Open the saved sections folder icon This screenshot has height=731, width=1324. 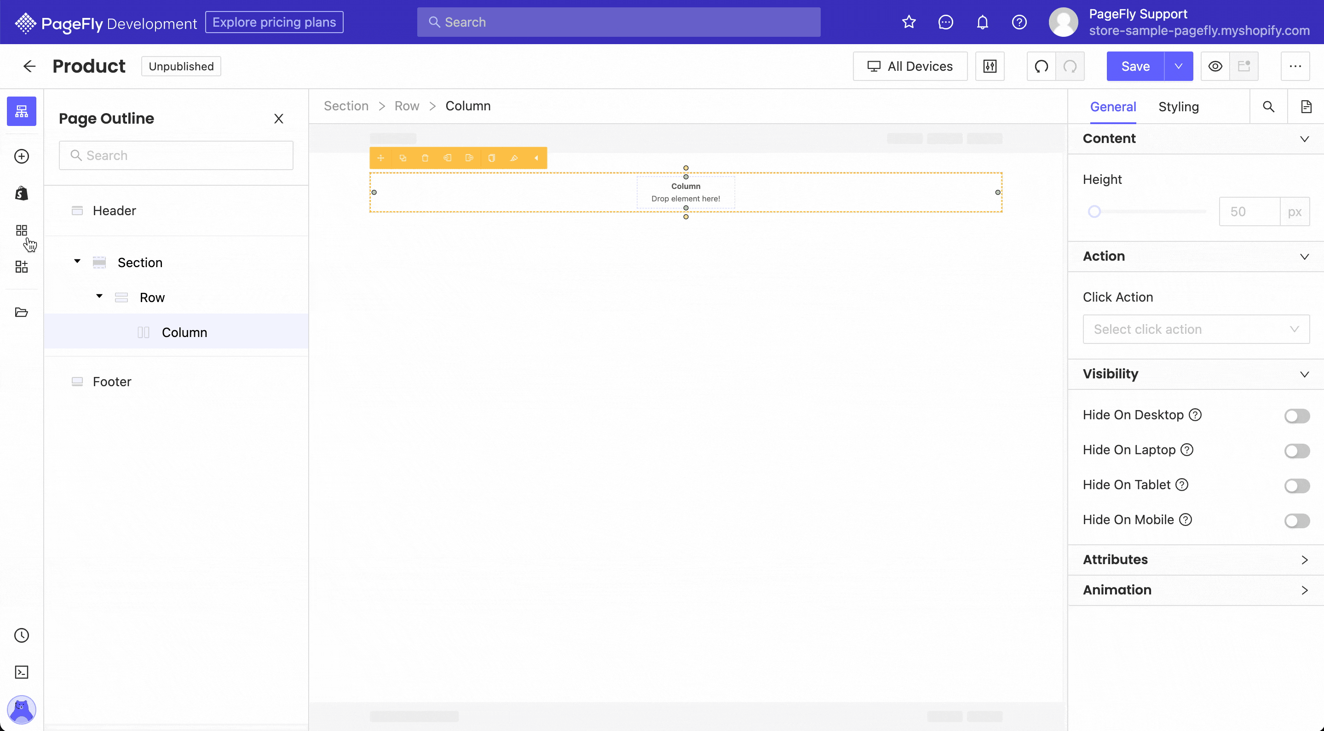click(x=22, y=312)
